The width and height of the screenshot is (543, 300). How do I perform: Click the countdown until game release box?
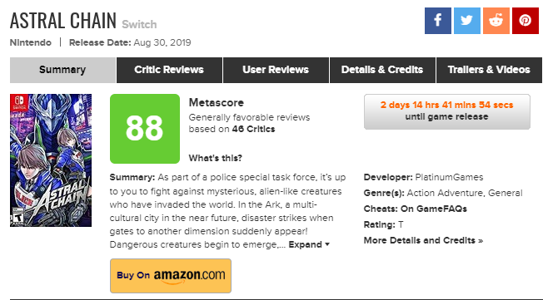tap(447, 111)
